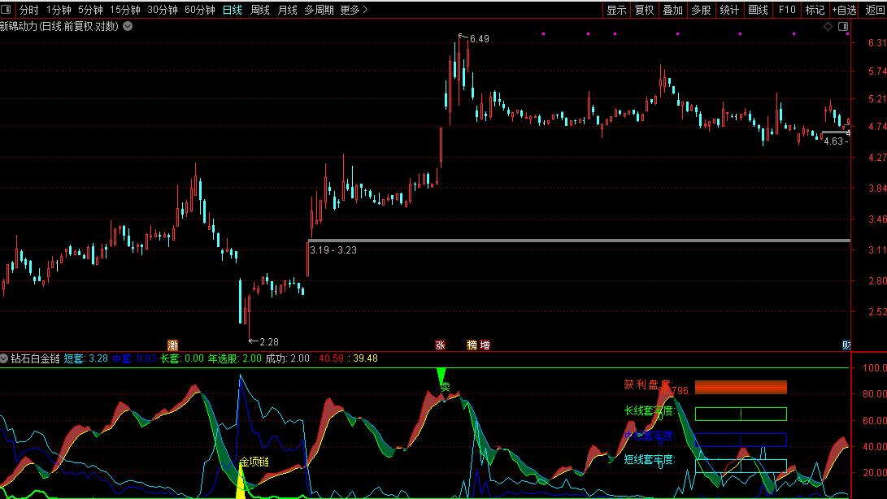Click the 增 event marker below the chart
887x499 pixels.
(x=485, y=345)
